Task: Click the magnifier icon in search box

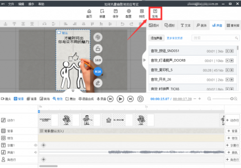Action: click(236, 38)
